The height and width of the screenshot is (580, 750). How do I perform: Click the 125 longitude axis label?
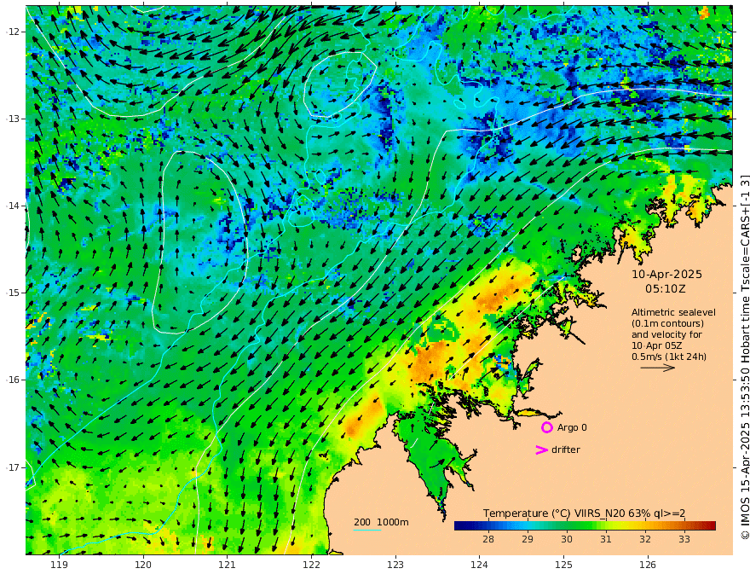(563, 565)
